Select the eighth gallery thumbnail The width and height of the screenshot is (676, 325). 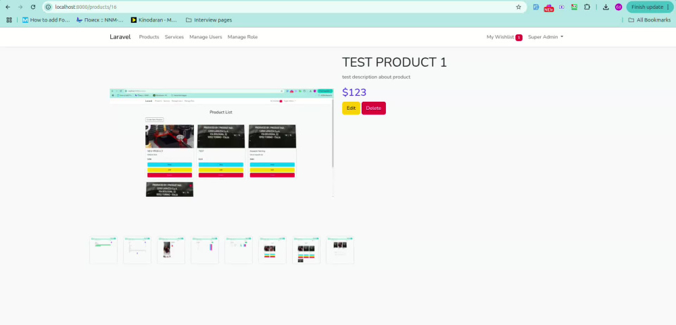[x=340, y=249]
